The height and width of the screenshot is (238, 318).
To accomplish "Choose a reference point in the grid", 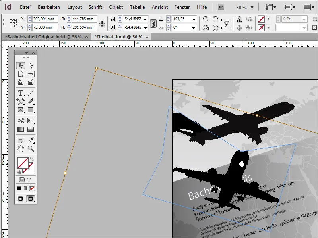I will click(x=14, y=23).
